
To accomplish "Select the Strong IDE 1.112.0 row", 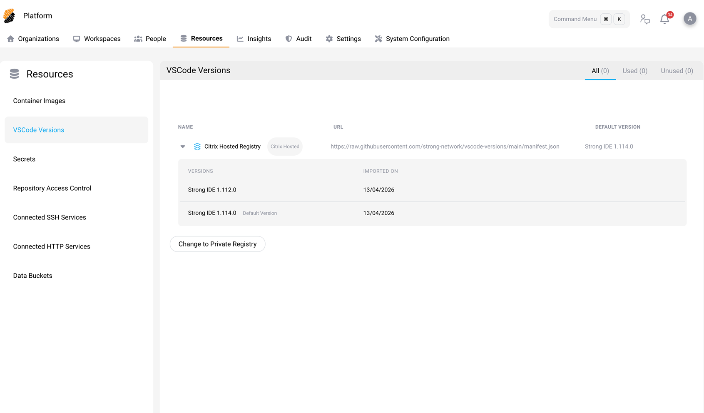I will [x=432, y=190].
